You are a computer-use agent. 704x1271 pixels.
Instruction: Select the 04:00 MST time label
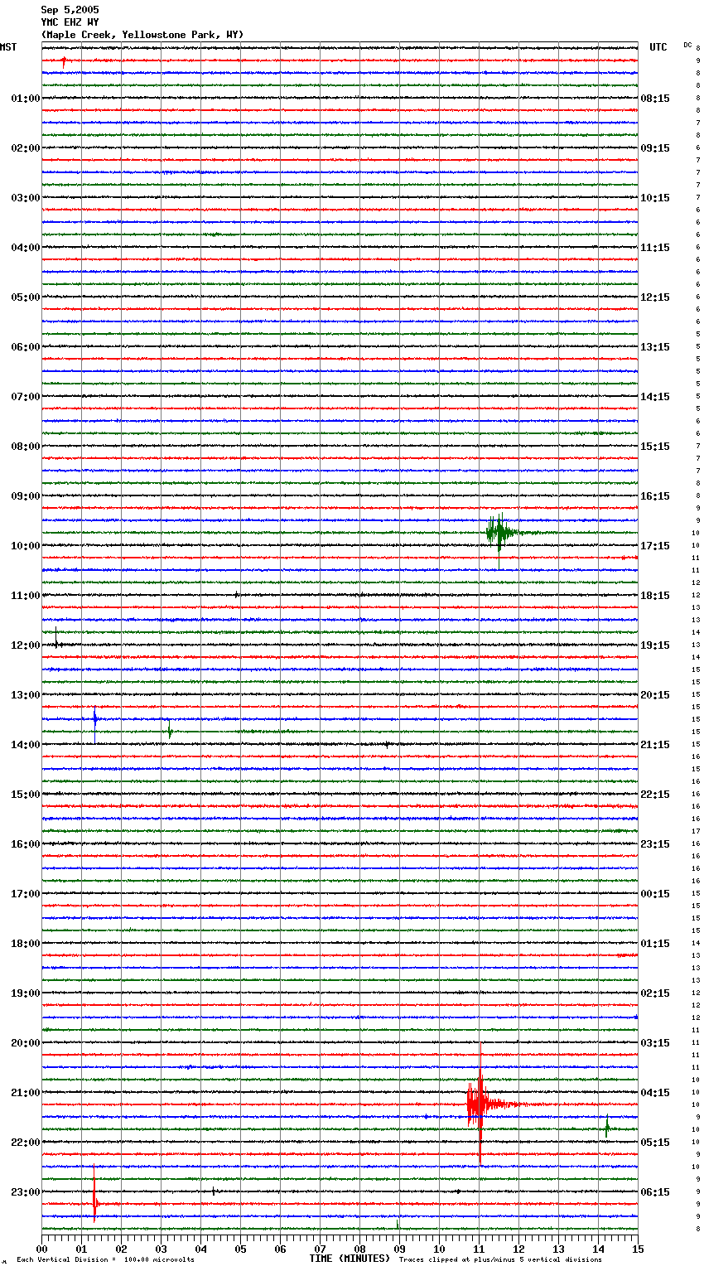26,248
